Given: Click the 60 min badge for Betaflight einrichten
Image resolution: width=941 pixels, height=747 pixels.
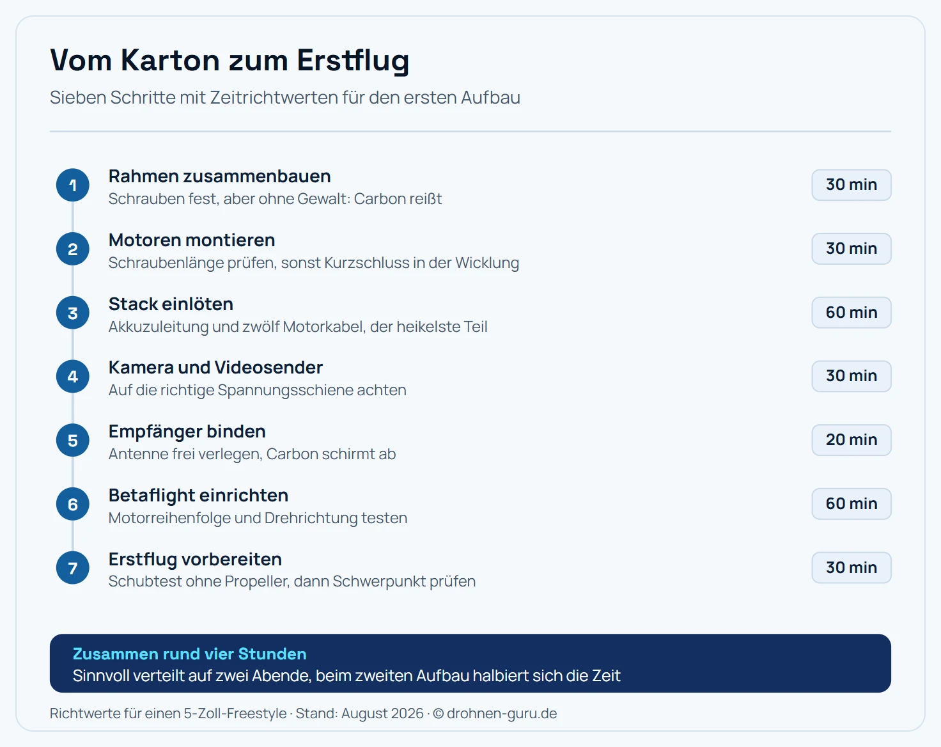Looking at the screenshot, I should [852, 504].
